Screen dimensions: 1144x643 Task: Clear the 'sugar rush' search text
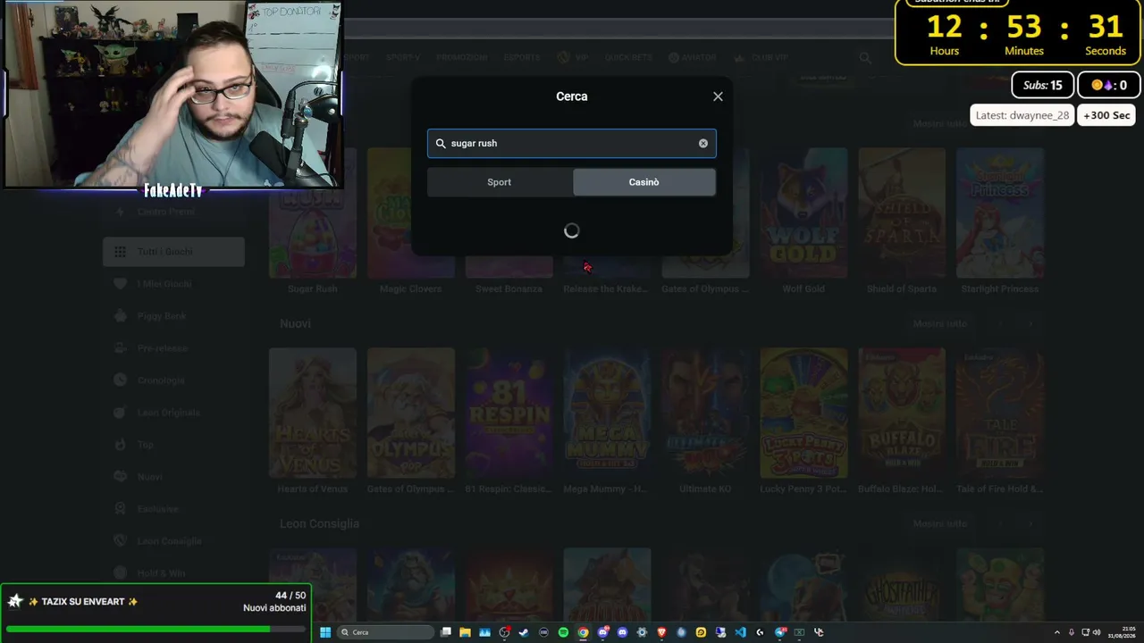(703, 143)
